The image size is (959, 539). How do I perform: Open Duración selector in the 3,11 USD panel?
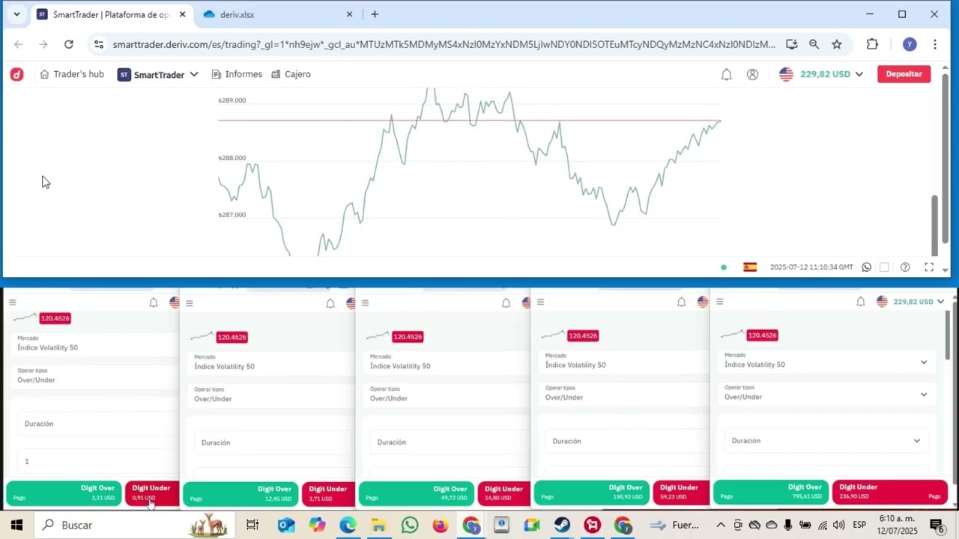[99, 424]
